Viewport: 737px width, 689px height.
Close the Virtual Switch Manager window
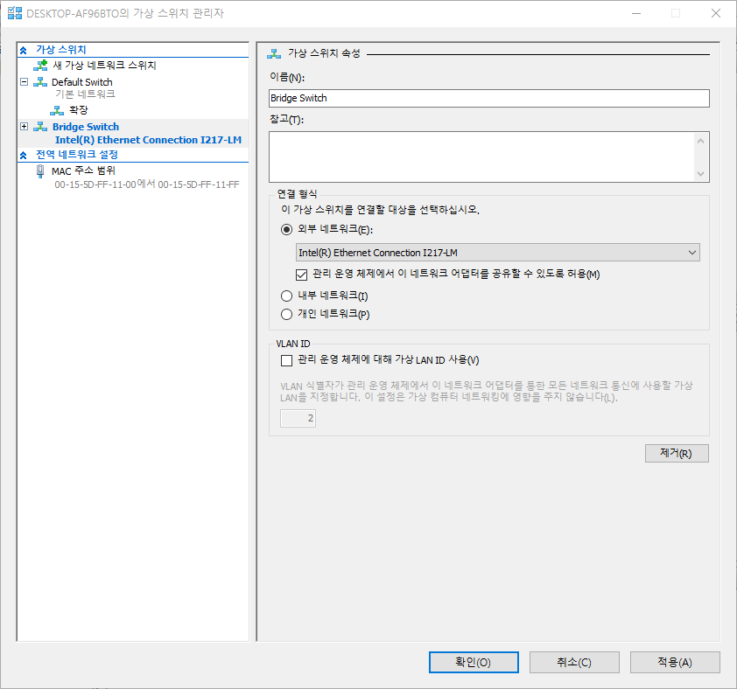click(x=715, y=13)
